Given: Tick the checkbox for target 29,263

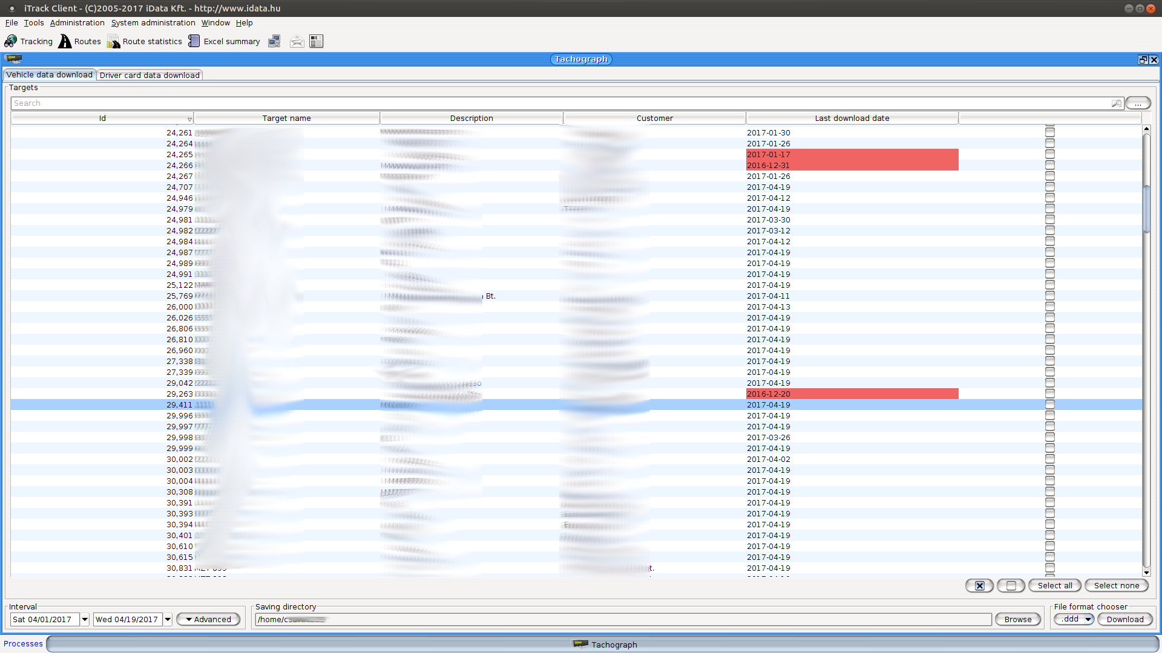Looking at the screenshot, I should point(1049,394).
